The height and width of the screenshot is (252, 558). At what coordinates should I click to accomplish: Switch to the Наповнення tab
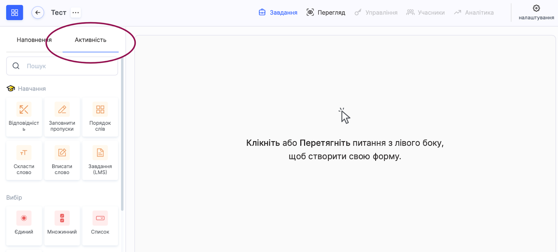[x=34, y=40]
